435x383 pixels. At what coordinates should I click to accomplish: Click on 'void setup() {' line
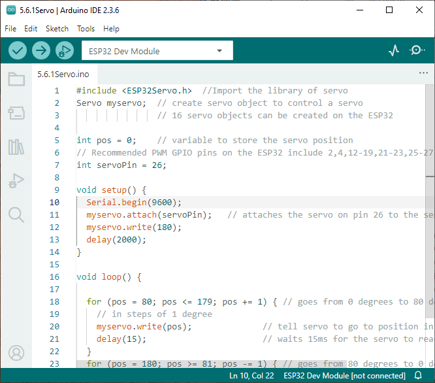[112, 190]
